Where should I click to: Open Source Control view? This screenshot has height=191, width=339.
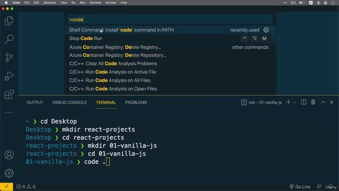9,58
